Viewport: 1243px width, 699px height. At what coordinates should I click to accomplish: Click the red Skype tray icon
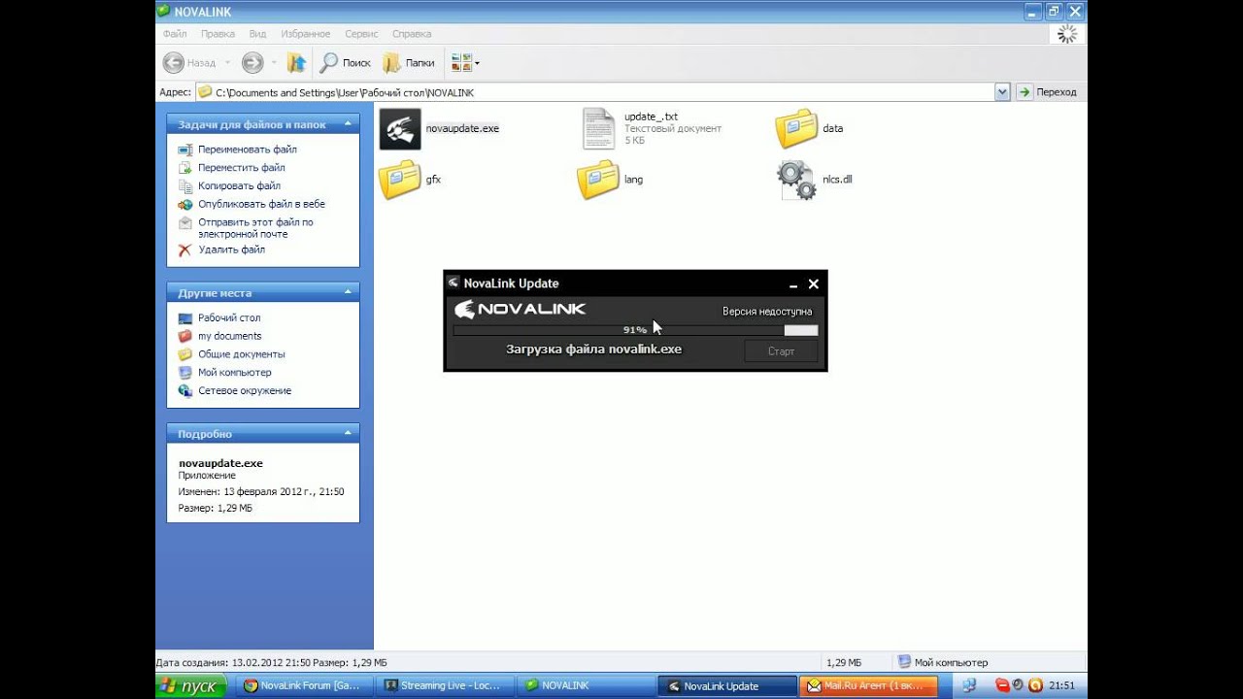[1002, 686]
